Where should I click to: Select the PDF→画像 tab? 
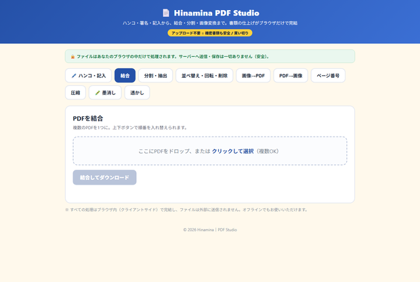point(291,76)
